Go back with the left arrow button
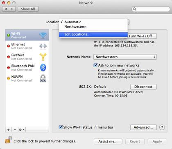Screen dimensions: 172x149 pyautogui.click(x=6, y=9)
